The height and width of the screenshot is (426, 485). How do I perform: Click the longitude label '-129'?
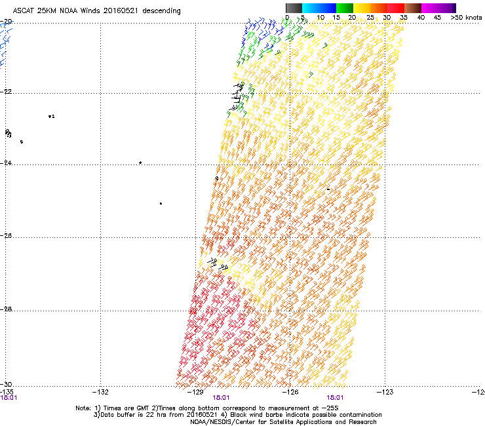195,393
